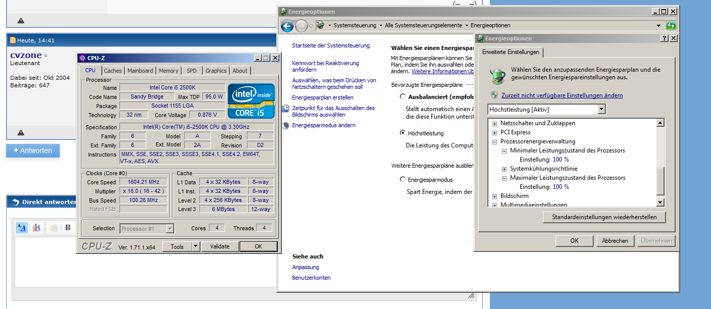Click the post icon beside Heute, 14:41
The height and width of the screenshot is (309, 711).
coord(13,40)
